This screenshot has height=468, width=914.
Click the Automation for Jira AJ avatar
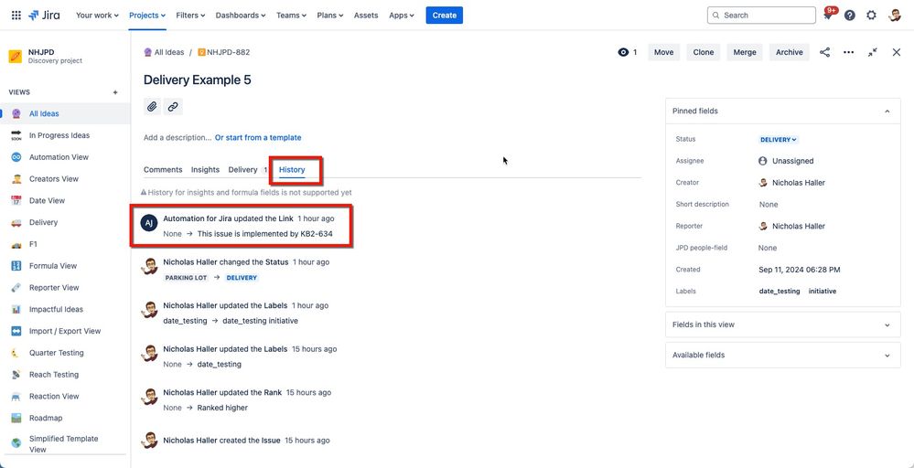coord(149,222)
